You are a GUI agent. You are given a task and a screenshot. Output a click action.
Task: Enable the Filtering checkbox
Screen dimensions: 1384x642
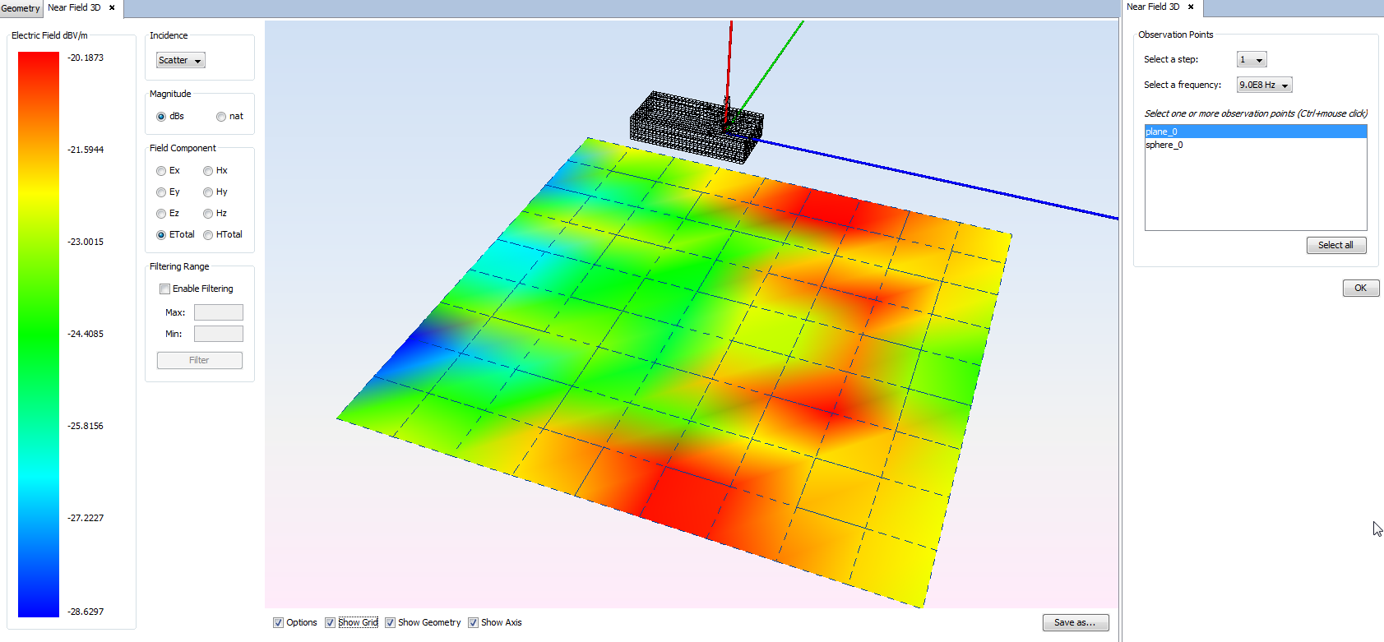pyautogui.click(x=165, y=289)
